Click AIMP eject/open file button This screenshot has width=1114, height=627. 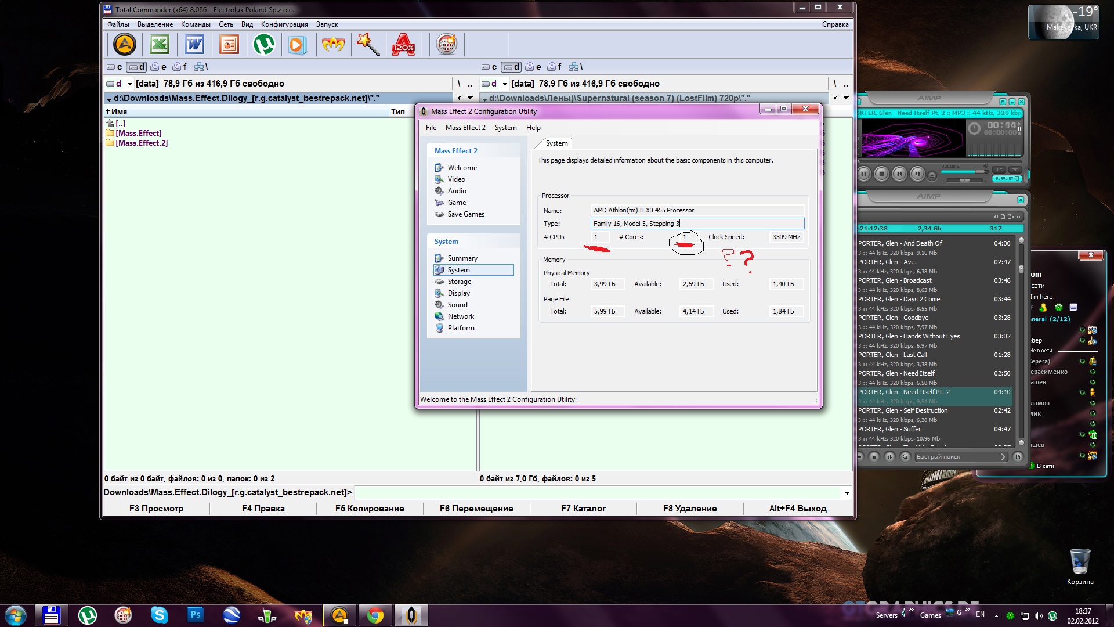(932, 175)
